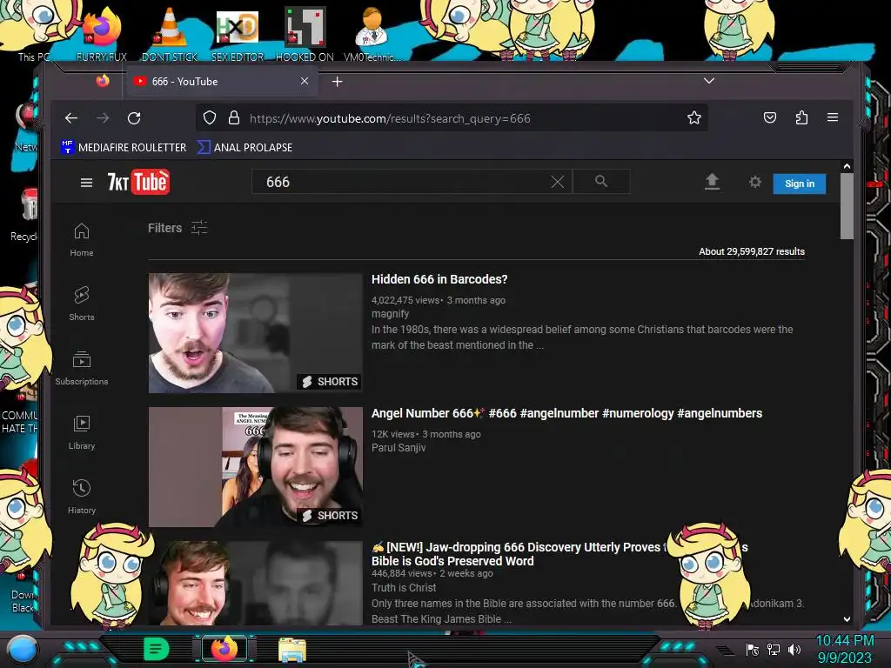Open a new tab with plus button

coord(337,82)
